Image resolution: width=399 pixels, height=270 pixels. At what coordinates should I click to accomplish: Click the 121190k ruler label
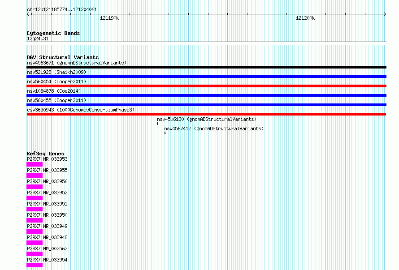[x=109, y=18]
